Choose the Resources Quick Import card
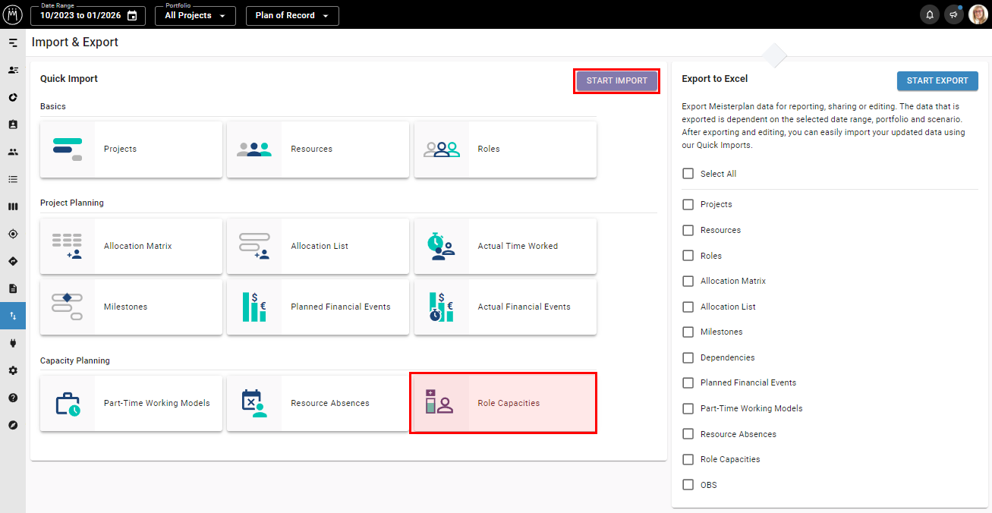This screenshot has width=992, height=513. [x=318, y=149]
